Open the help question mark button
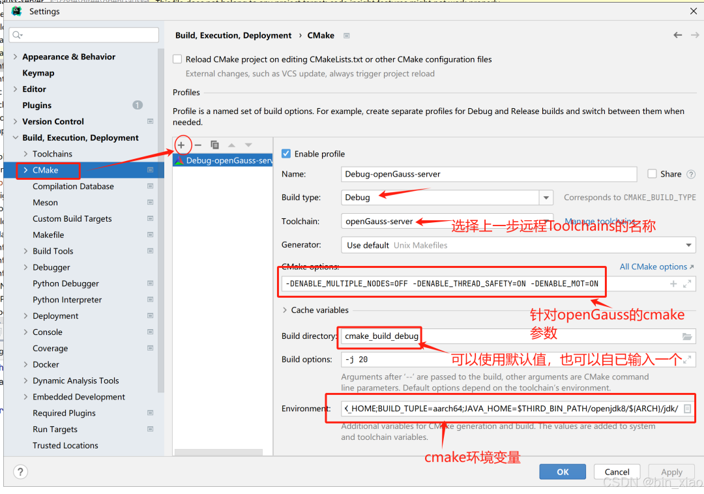This screenshot has width=704, height=494. 20,472
